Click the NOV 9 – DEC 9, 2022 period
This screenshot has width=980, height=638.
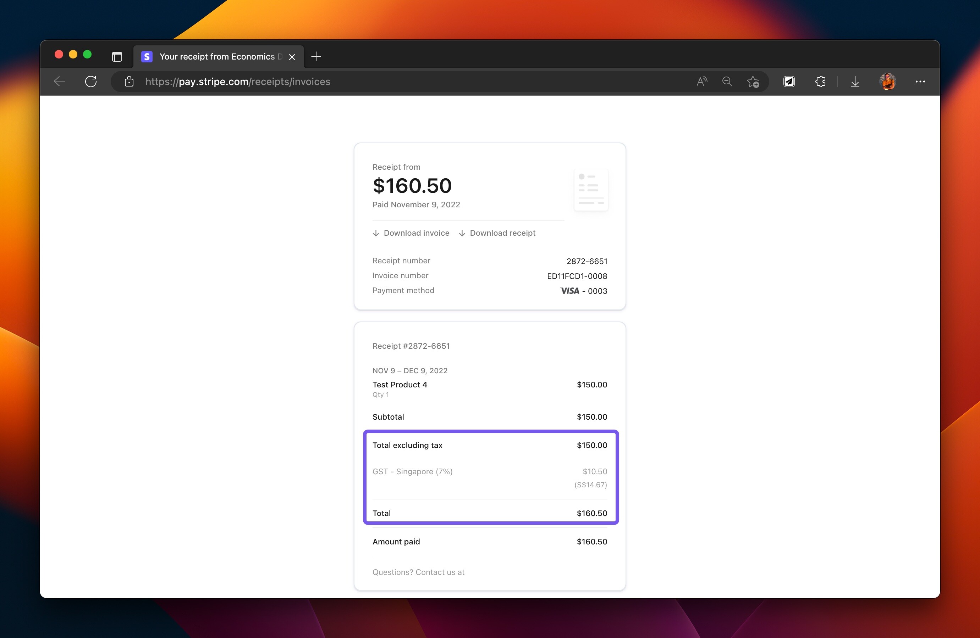(410, 371)
